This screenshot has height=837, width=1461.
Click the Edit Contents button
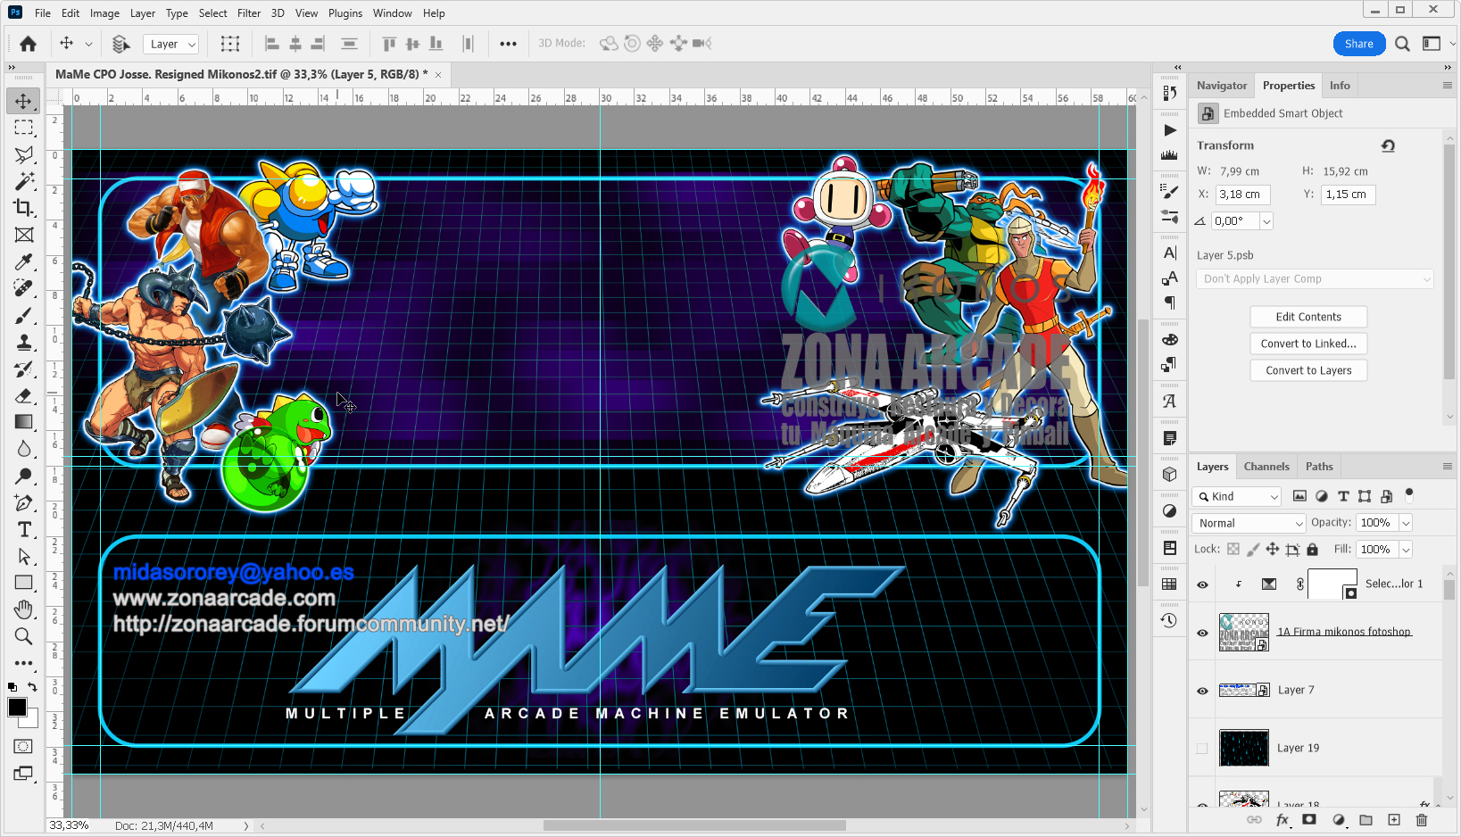tap(1307, 317)
